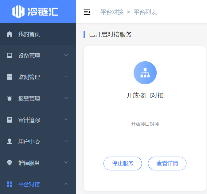Click the 已开启对接服务 section heading
This screenshot has width=207, height=194.
click(x=110, y=34)
